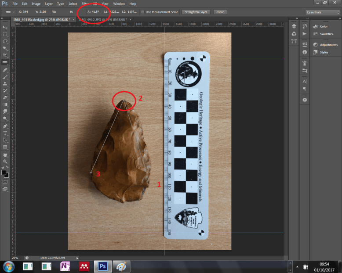Select the Rectangle shape tool
The image size is (342, 273).
[5, 147]
